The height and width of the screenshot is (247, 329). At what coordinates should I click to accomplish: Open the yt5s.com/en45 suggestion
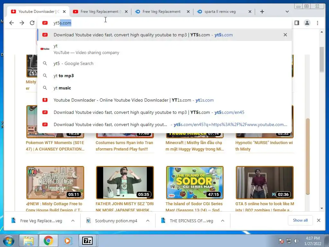(164, 112)
